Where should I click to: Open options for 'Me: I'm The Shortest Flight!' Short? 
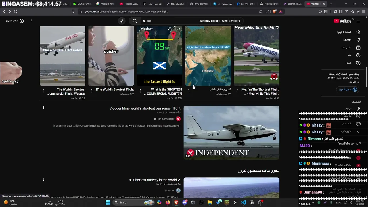[237, 91]
